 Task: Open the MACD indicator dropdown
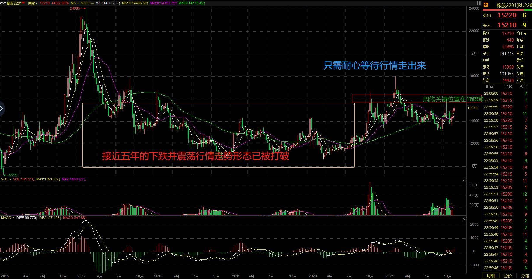(7, 218)
